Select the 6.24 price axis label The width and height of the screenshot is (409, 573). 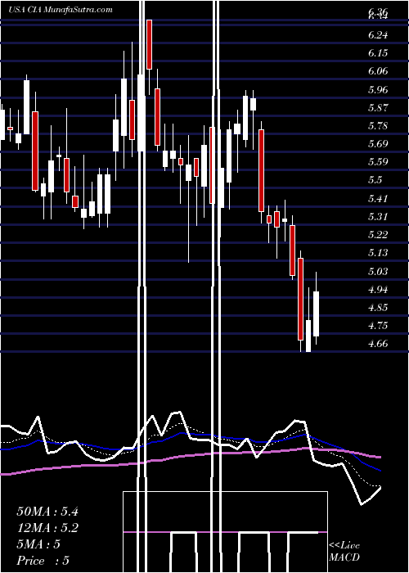click(x=378, y=35)
